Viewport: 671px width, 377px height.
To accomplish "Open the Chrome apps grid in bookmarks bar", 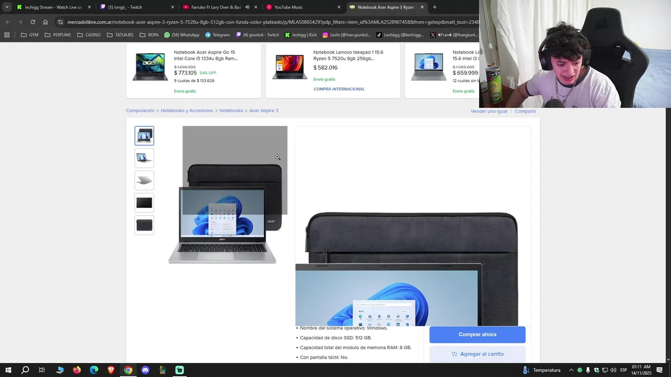I will click(x=7, y=35).
